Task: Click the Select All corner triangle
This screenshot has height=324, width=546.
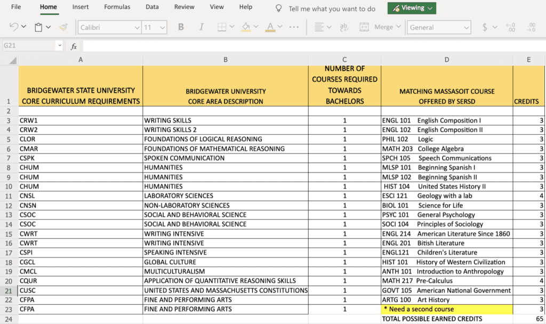Action: (13, 61)
